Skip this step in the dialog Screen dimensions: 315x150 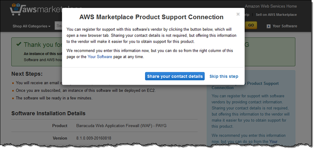click(x=224, y=76)
